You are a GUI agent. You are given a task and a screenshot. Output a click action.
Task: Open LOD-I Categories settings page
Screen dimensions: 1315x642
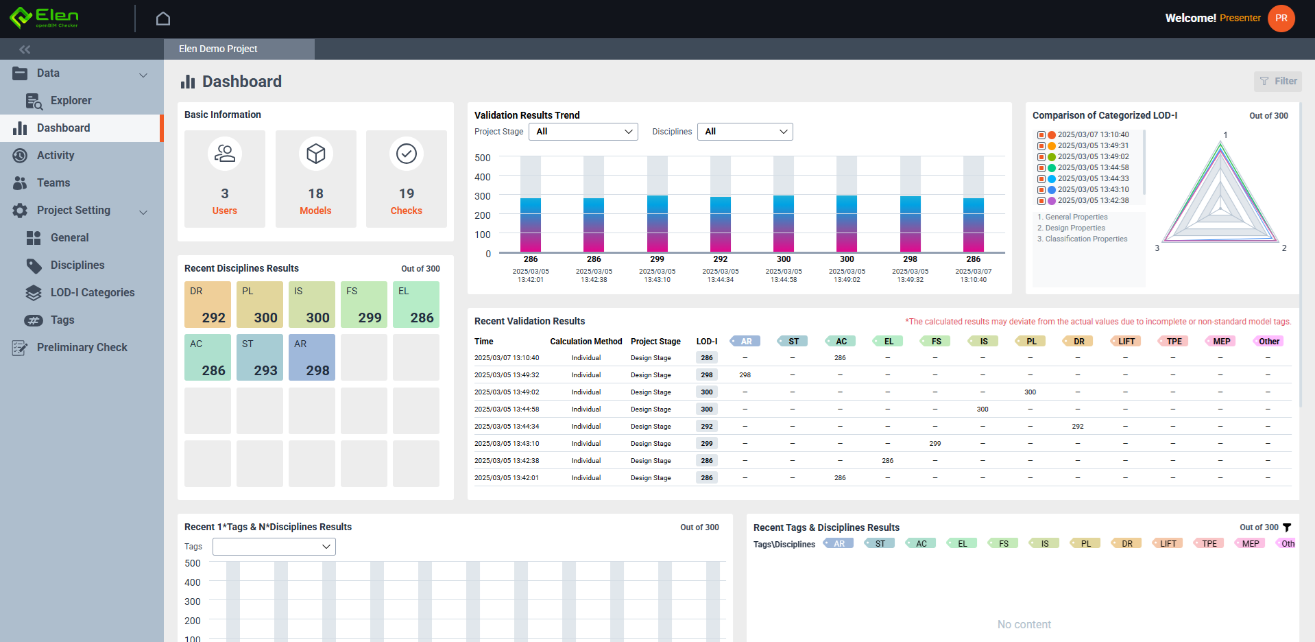93,293
